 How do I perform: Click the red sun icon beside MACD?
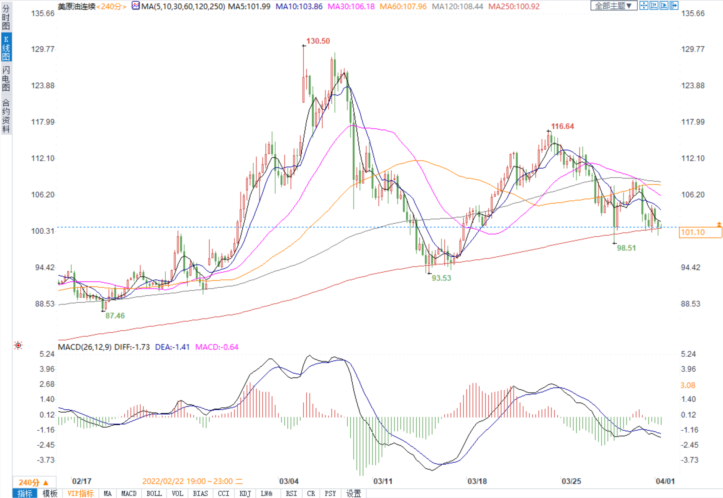18,345
